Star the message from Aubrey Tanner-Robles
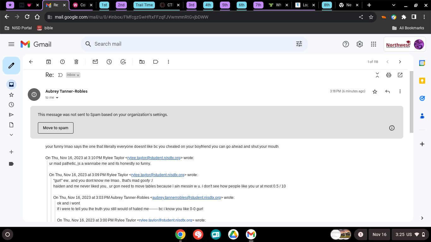Screen dimensions: 431x242 (375, 91)
